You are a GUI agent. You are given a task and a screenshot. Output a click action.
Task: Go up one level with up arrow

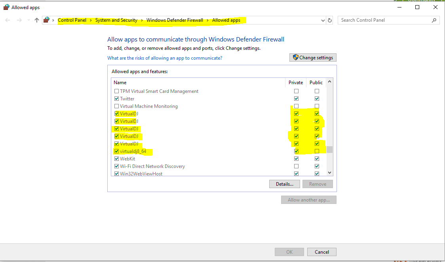36,20
